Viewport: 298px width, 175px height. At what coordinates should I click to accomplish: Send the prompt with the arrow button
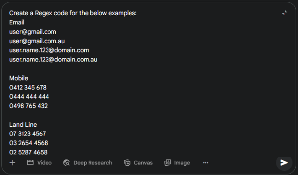point(284,163)
